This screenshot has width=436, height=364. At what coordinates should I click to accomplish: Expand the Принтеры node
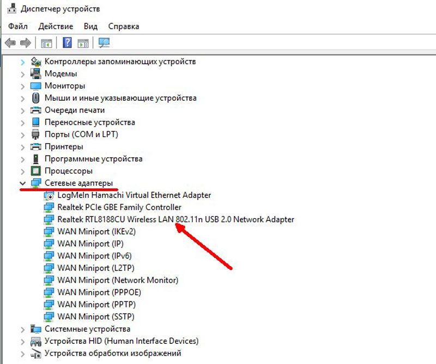click(x=22, y=147)
